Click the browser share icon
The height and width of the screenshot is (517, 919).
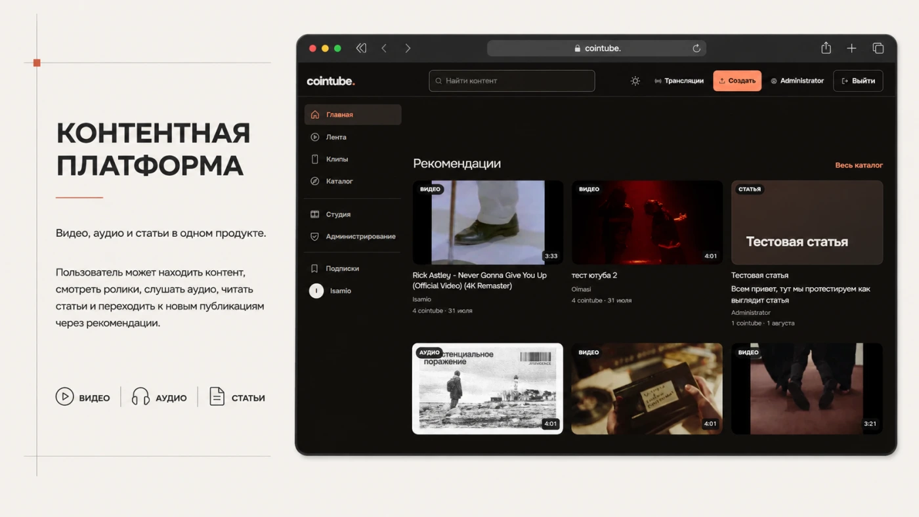826,48
